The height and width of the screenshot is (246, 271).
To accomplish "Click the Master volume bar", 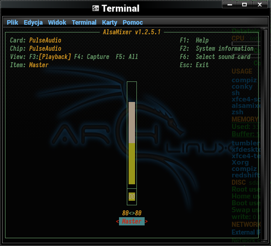I will point(132,135).
